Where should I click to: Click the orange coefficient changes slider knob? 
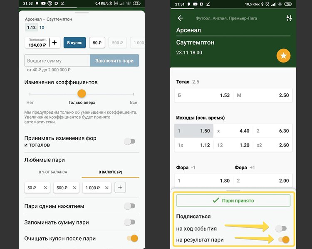82,93
